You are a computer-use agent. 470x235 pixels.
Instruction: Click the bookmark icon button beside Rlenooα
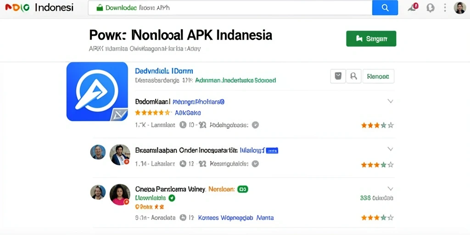point(338,76)
